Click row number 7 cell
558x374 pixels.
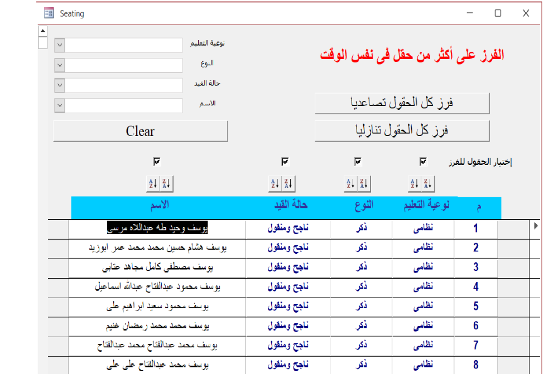tap(475, 346)
